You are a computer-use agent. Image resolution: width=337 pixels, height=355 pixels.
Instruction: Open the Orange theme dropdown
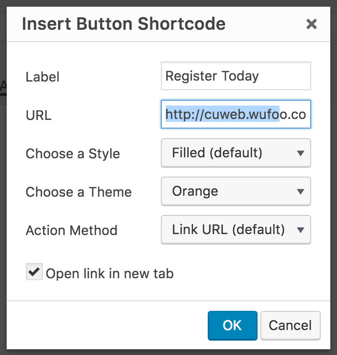click(236, 191)
